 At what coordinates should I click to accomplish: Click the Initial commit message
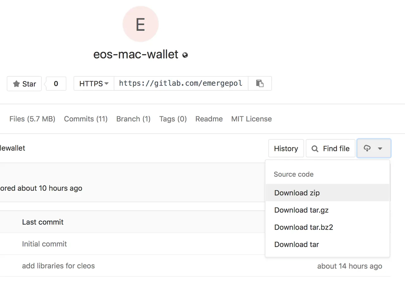point(44,244)
